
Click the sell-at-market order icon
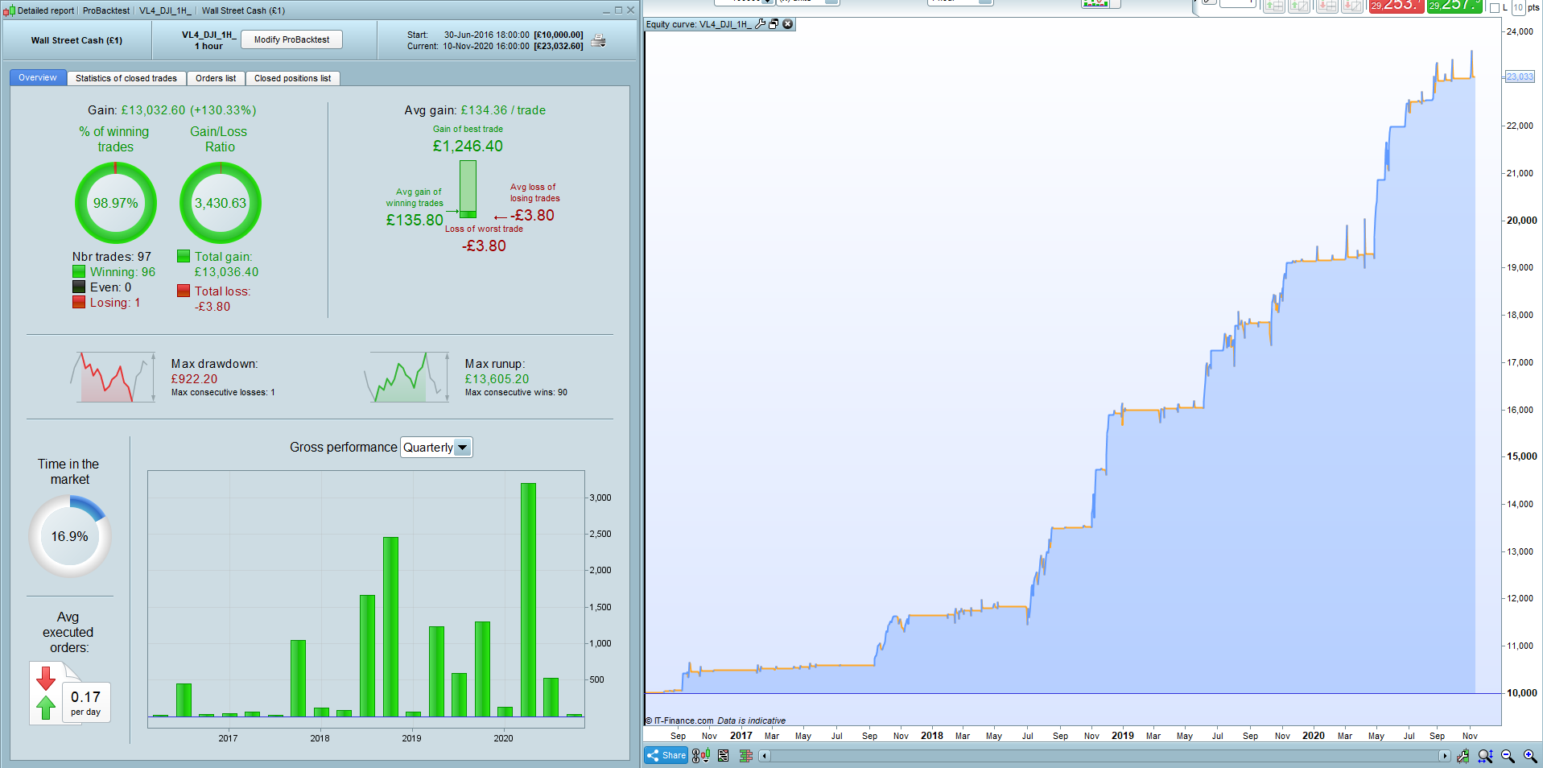(x=1327, y=6)
